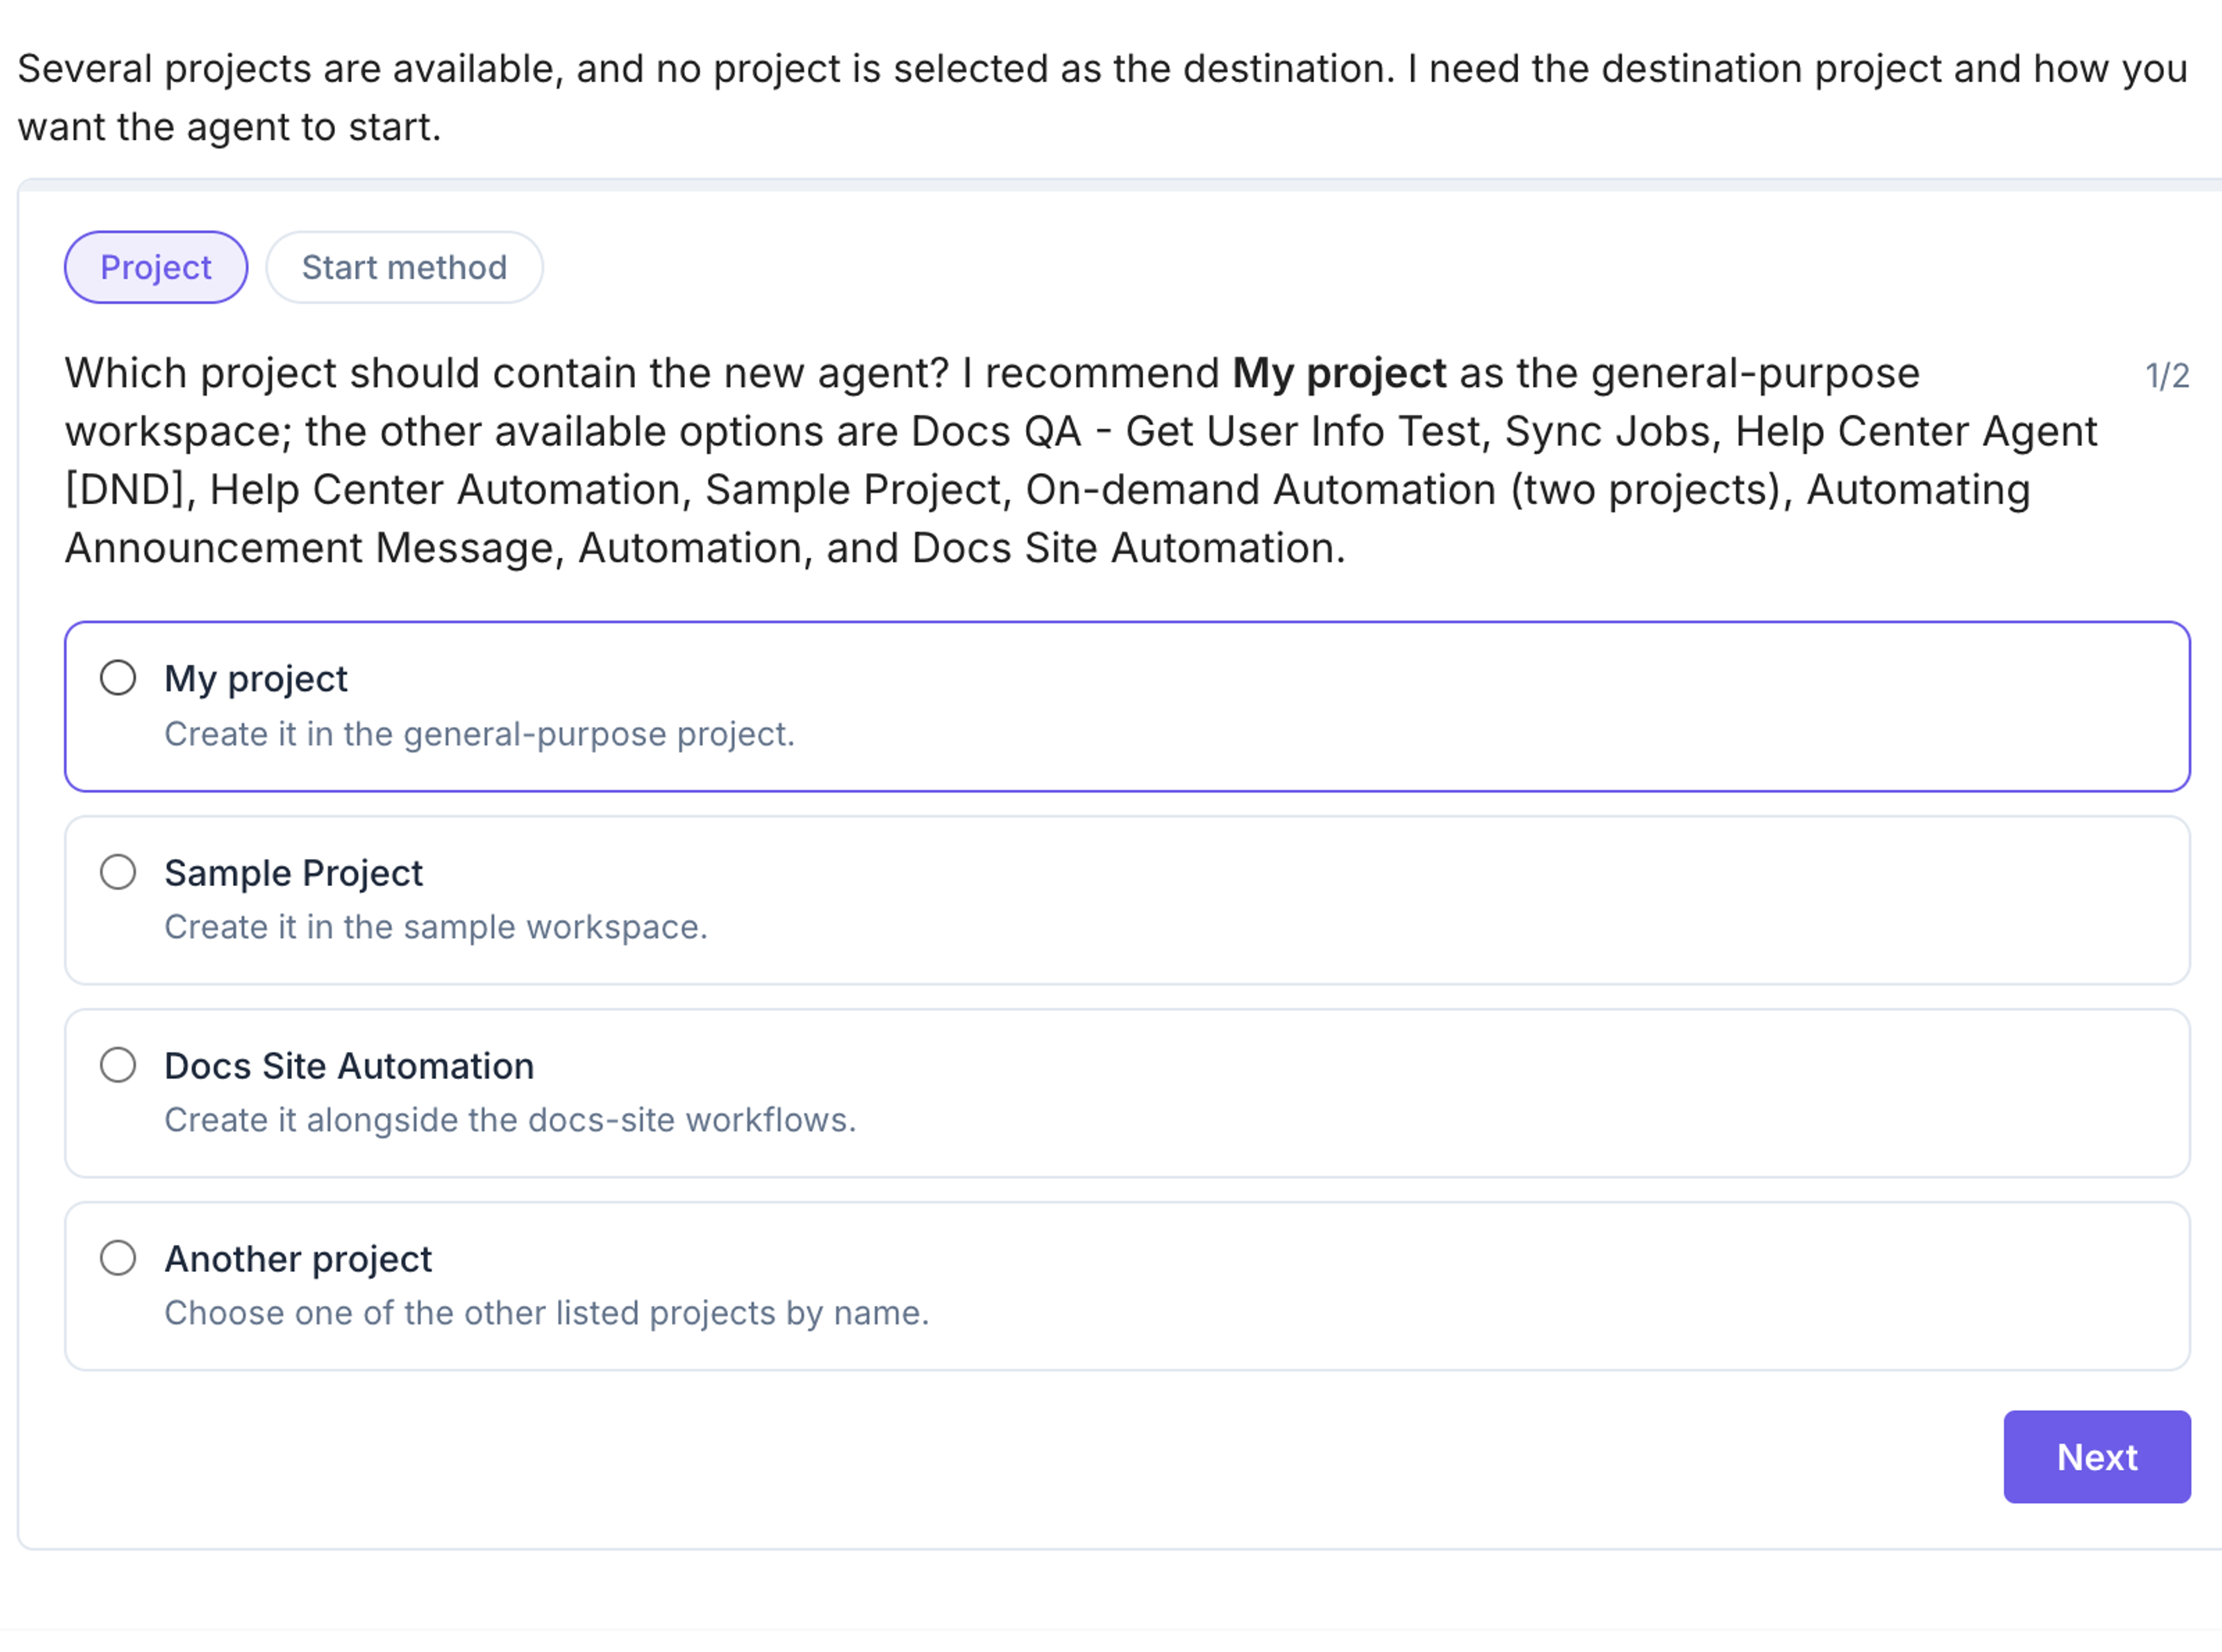Click 'Choose one of the other listed projects by name.'
The image size is (2222, 1652).
pyautogui.click(x=547, y=1313)
